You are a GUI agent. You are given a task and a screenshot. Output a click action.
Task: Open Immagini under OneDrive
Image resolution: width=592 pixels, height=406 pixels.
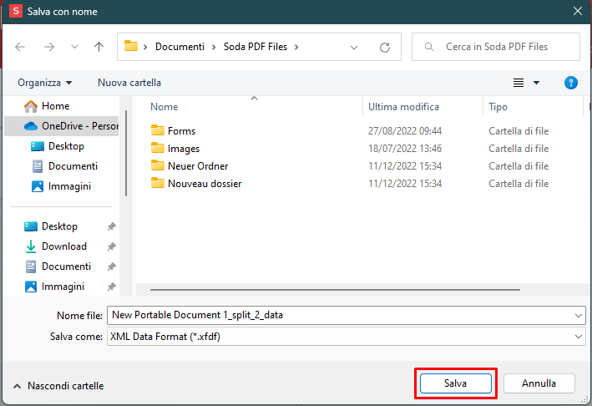(x=61, y=186)
